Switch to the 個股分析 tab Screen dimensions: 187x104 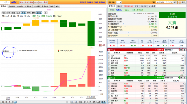45,6
